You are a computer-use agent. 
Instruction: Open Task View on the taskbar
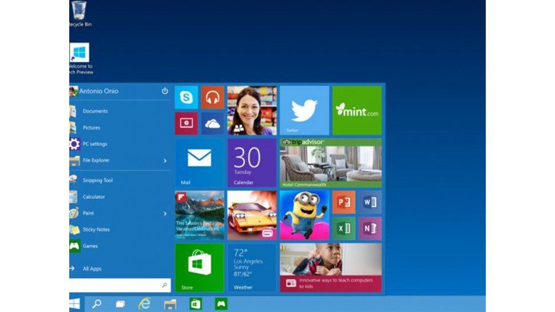point(120,304)
